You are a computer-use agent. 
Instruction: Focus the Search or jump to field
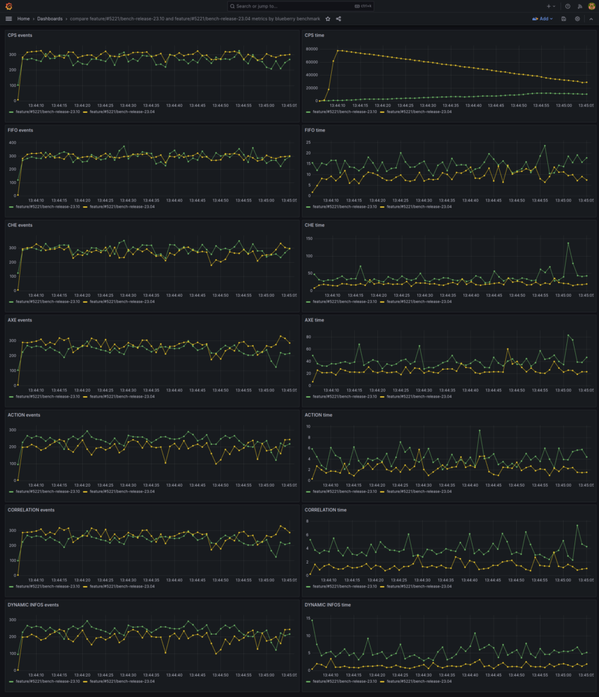pos(300,6)
